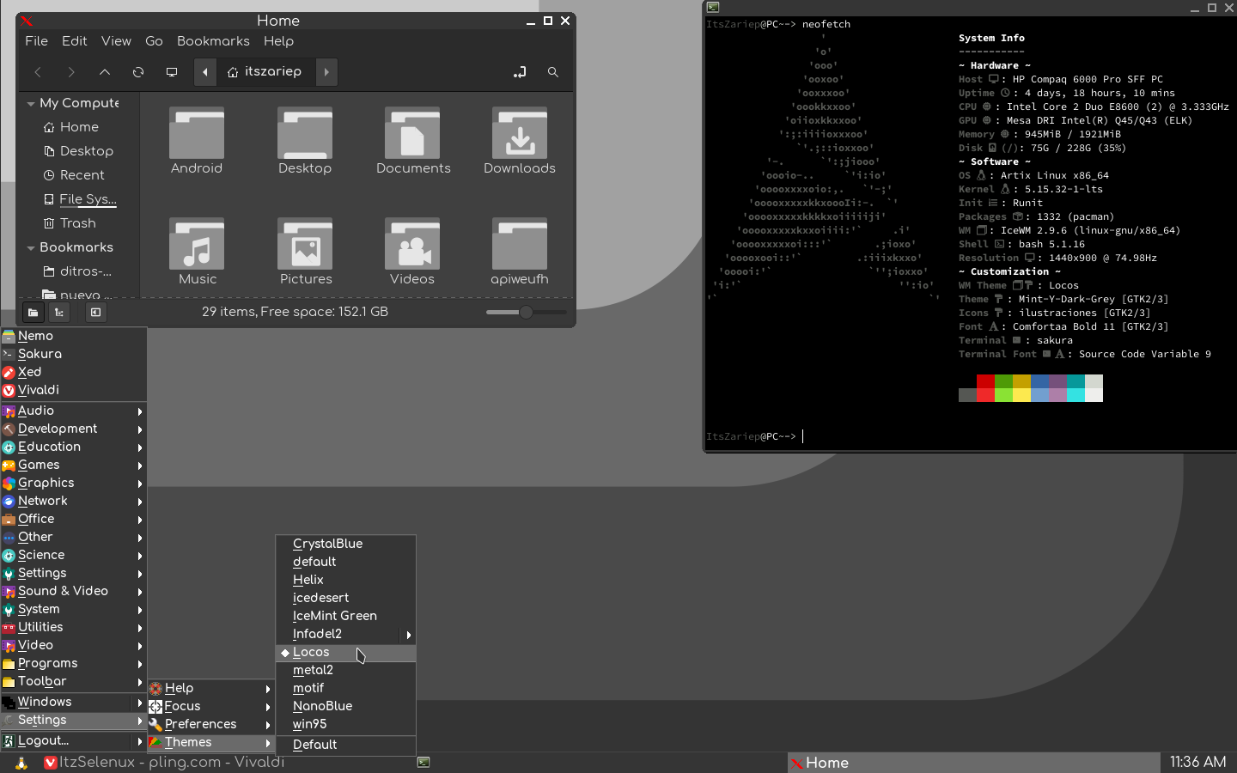Click the path bar right arrow
The height and width of the screenshot is (773, 1237).
326,72
